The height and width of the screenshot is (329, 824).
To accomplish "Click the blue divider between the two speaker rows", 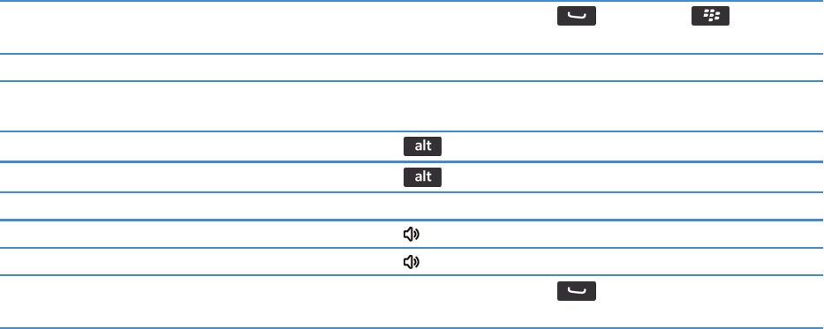I will click(x=412, y=248).
